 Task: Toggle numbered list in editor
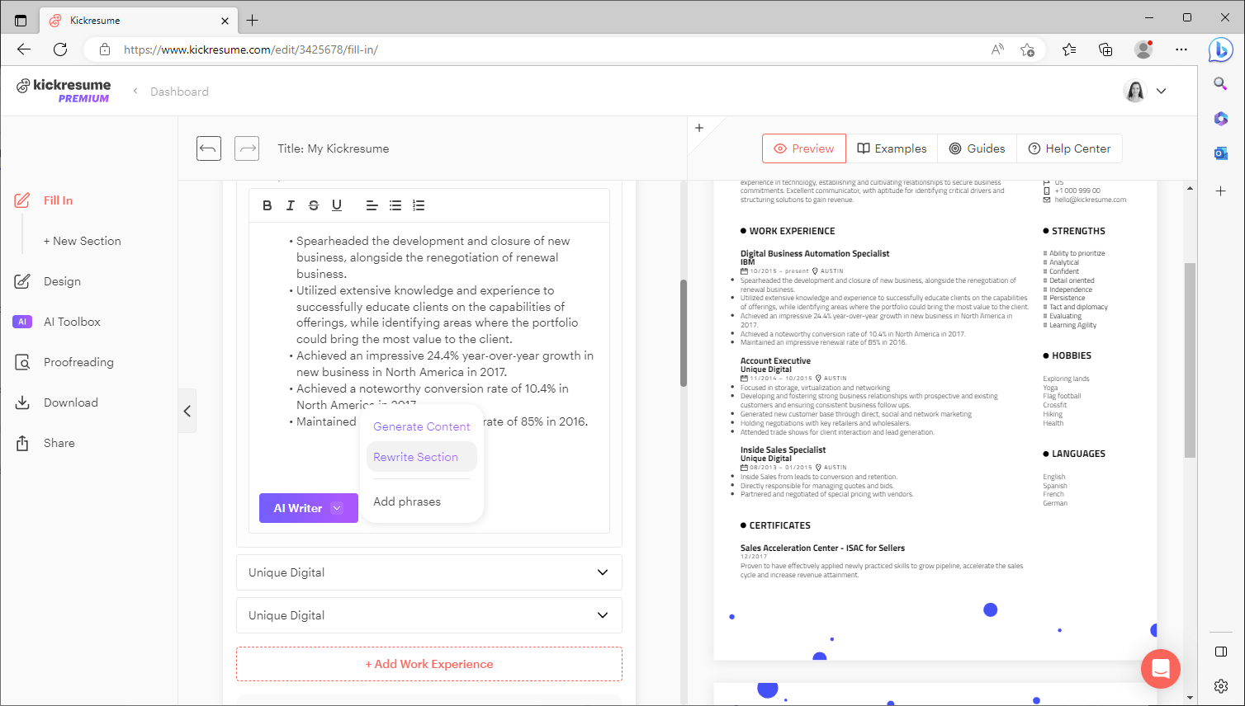tap(419, 205)
